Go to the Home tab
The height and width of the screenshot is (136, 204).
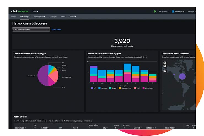13,17
